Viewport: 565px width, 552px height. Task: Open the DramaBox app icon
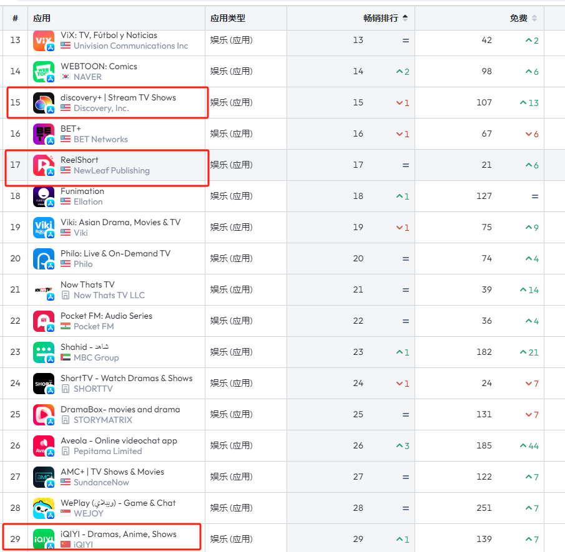44,415
